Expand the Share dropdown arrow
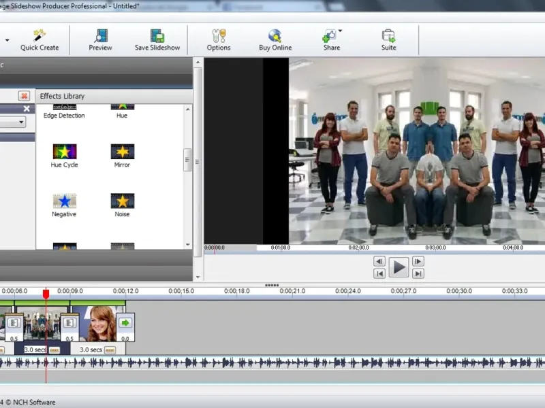The image size is (545, 408). click(340, 31)
